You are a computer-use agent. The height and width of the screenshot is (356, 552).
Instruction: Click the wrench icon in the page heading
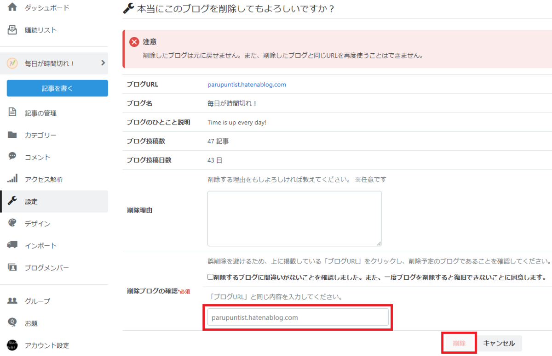click(x=129, y=8)
